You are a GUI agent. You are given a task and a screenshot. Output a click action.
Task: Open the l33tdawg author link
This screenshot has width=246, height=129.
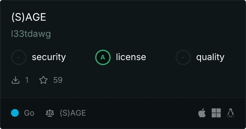click(x=31, y=34)
